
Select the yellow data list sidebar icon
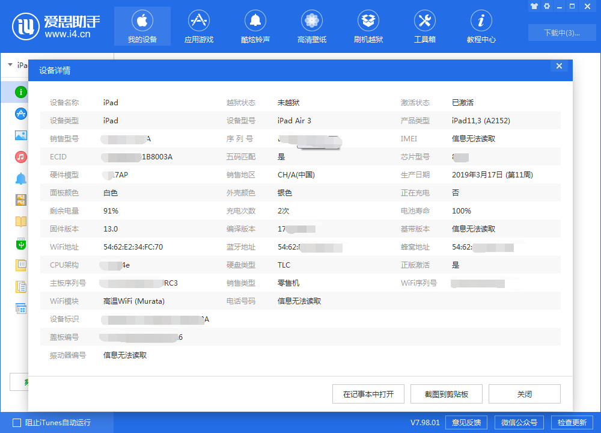point(20,265)
